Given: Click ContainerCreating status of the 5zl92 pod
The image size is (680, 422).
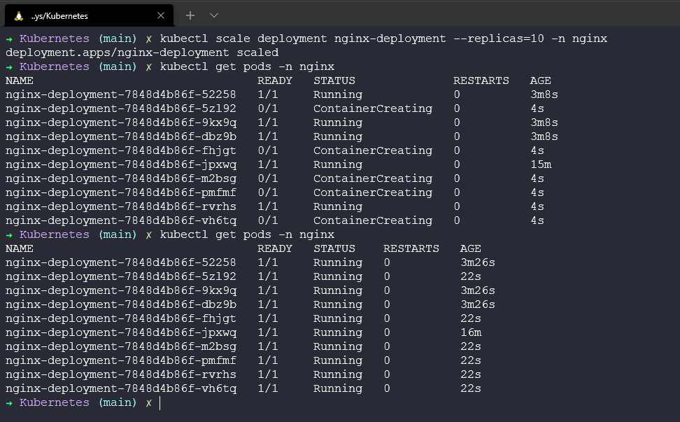Looking at the screenshot, I should click(x=372, y=108).
